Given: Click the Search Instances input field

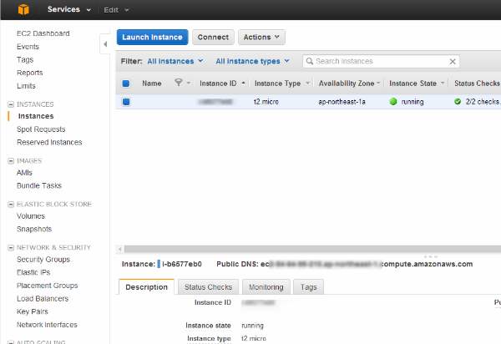Looking at the screenshot, I should coord(381,61).
